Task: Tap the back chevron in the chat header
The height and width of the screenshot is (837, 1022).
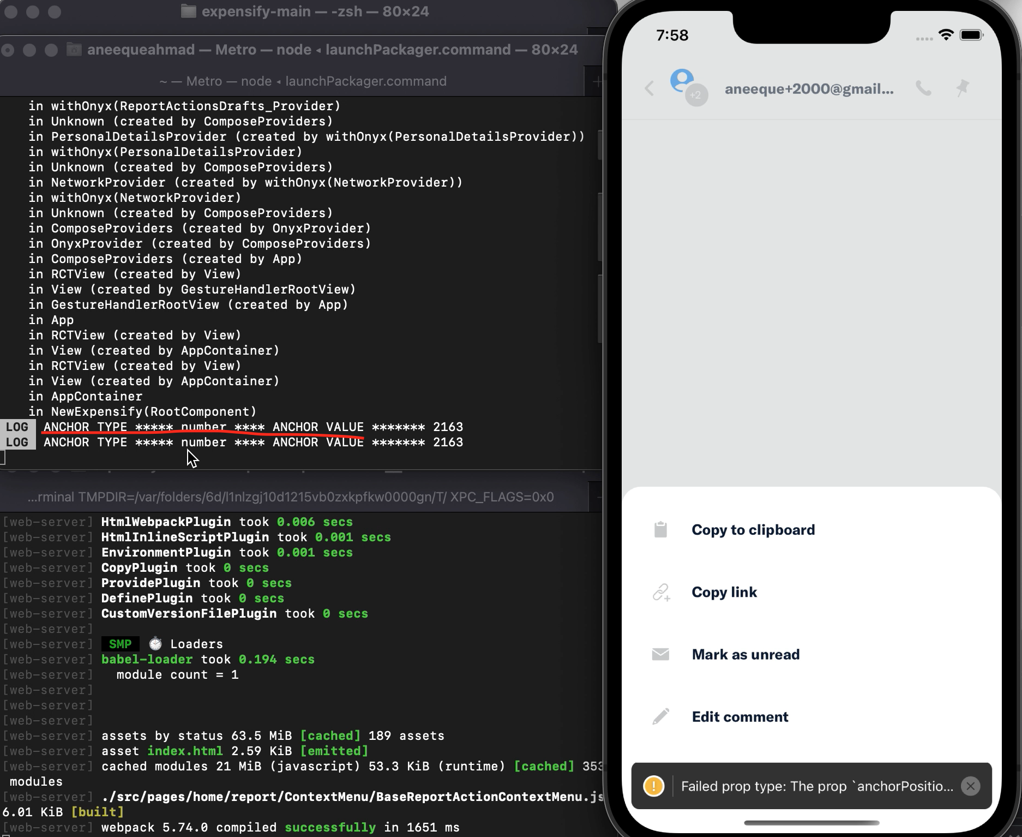Action: click(649, 88)
